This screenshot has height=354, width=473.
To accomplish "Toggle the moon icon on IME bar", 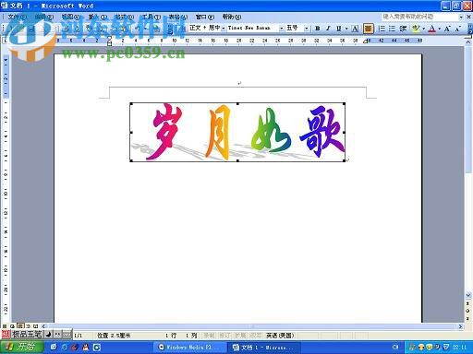I will point(48,335).
